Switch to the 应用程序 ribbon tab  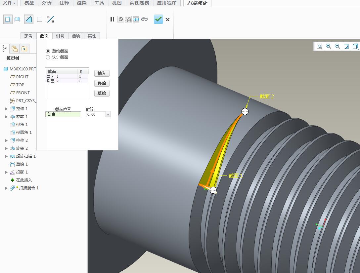pyautogui.click(x=167, y=3)
